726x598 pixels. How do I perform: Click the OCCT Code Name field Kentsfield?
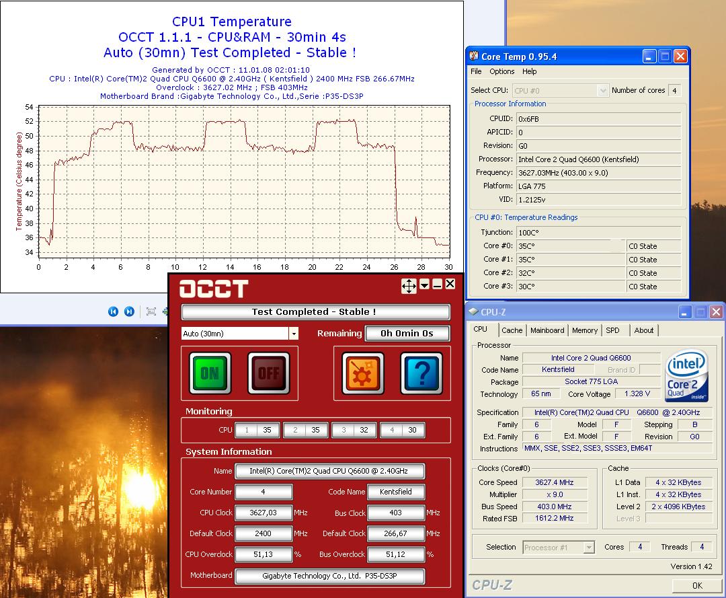(396, 492)
